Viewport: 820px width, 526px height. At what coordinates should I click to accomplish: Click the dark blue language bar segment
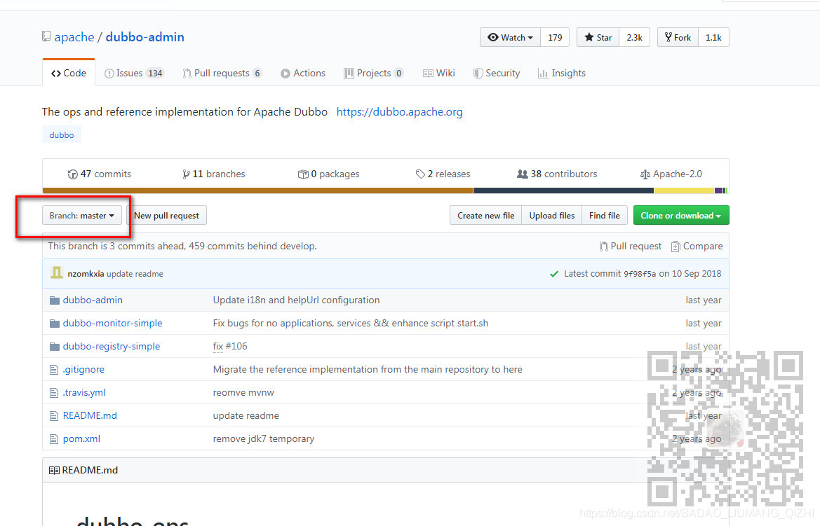coord(564,191)
